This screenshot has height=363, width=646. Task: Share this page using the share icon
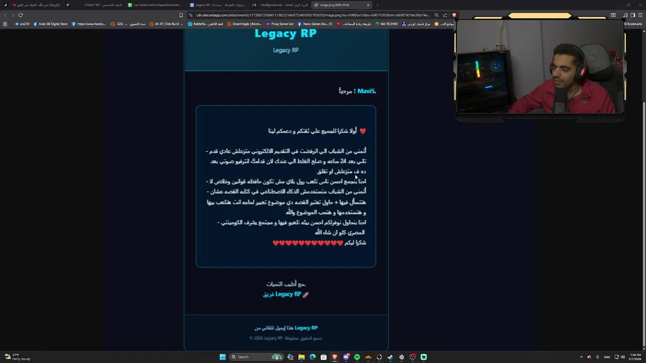click(445, 15)
